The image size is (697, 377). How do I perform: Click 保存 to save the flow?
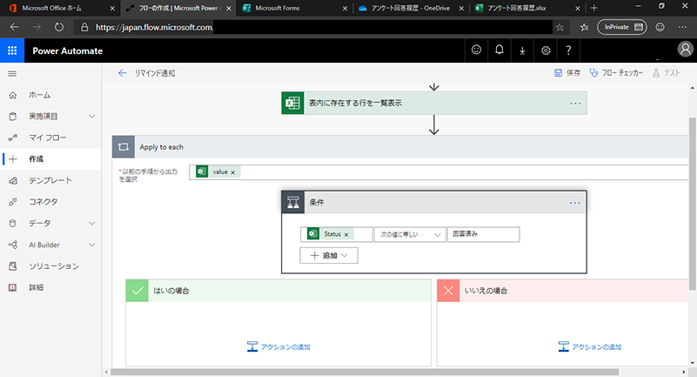coord(567,73)
